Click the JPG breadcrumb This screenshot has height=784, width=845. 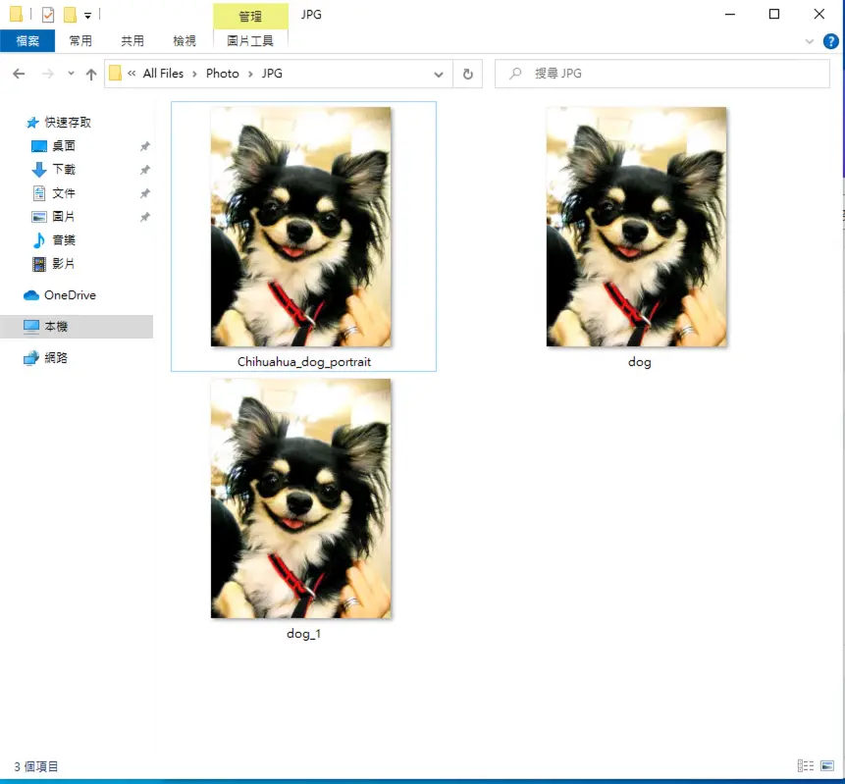click(x=272, y=74)
